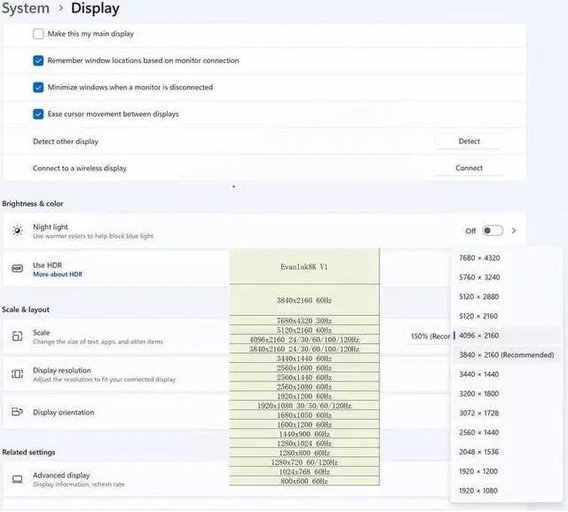
Task: Click the Display orientation icon
Action: coord(17,412)
